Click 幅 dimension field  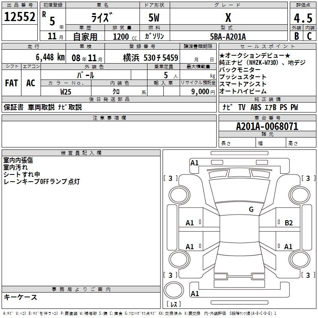tap(271, 143)
